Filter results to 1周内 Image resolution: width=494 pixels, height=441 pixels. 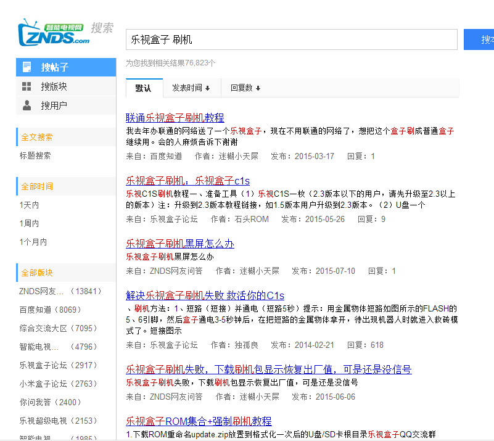pos(29,223)
